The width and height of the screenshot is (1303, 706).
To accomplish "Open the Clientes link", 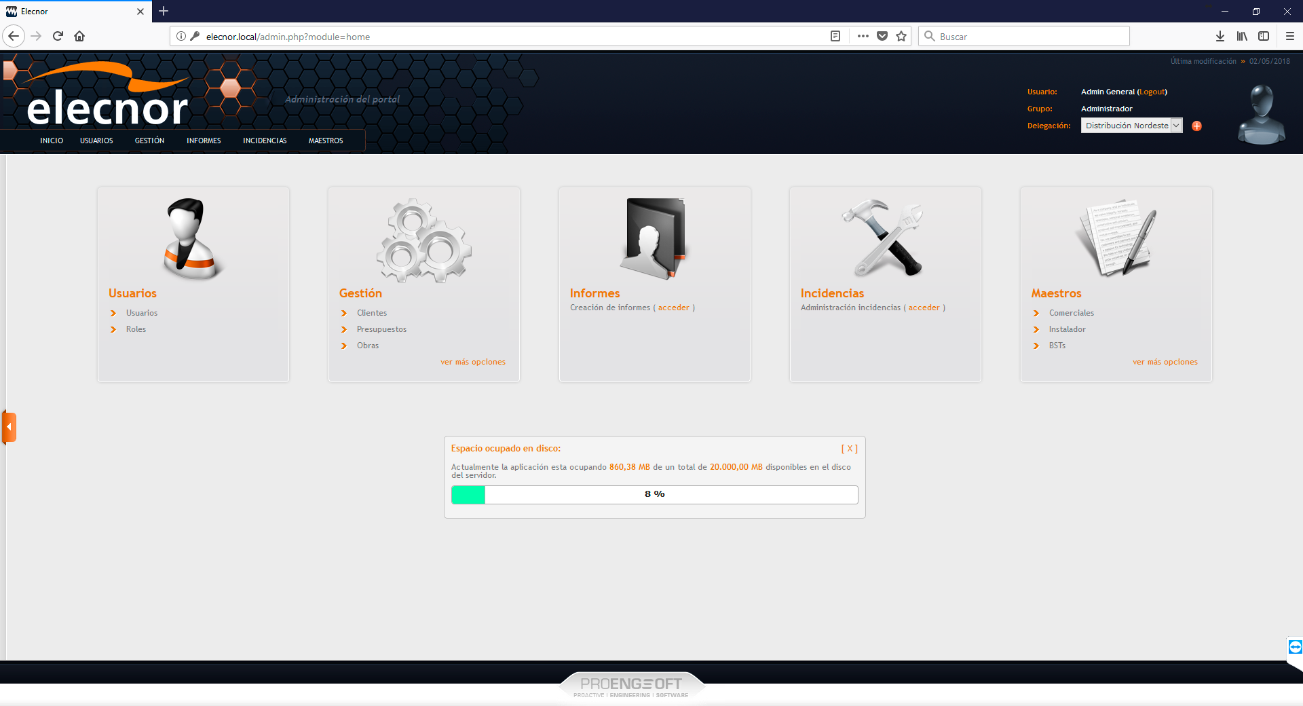I will pos(372,313).
